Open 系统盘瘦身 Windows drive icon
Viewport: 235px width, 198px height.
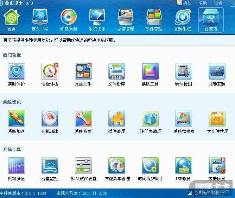tap(184, 118)
